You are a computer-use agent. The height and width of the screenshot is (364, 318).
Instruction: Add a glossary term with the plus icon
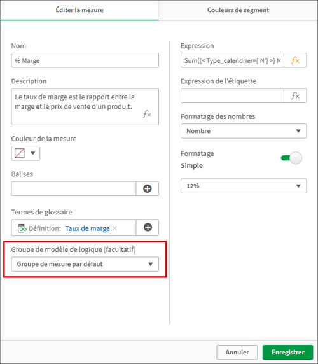coord(148,228)
